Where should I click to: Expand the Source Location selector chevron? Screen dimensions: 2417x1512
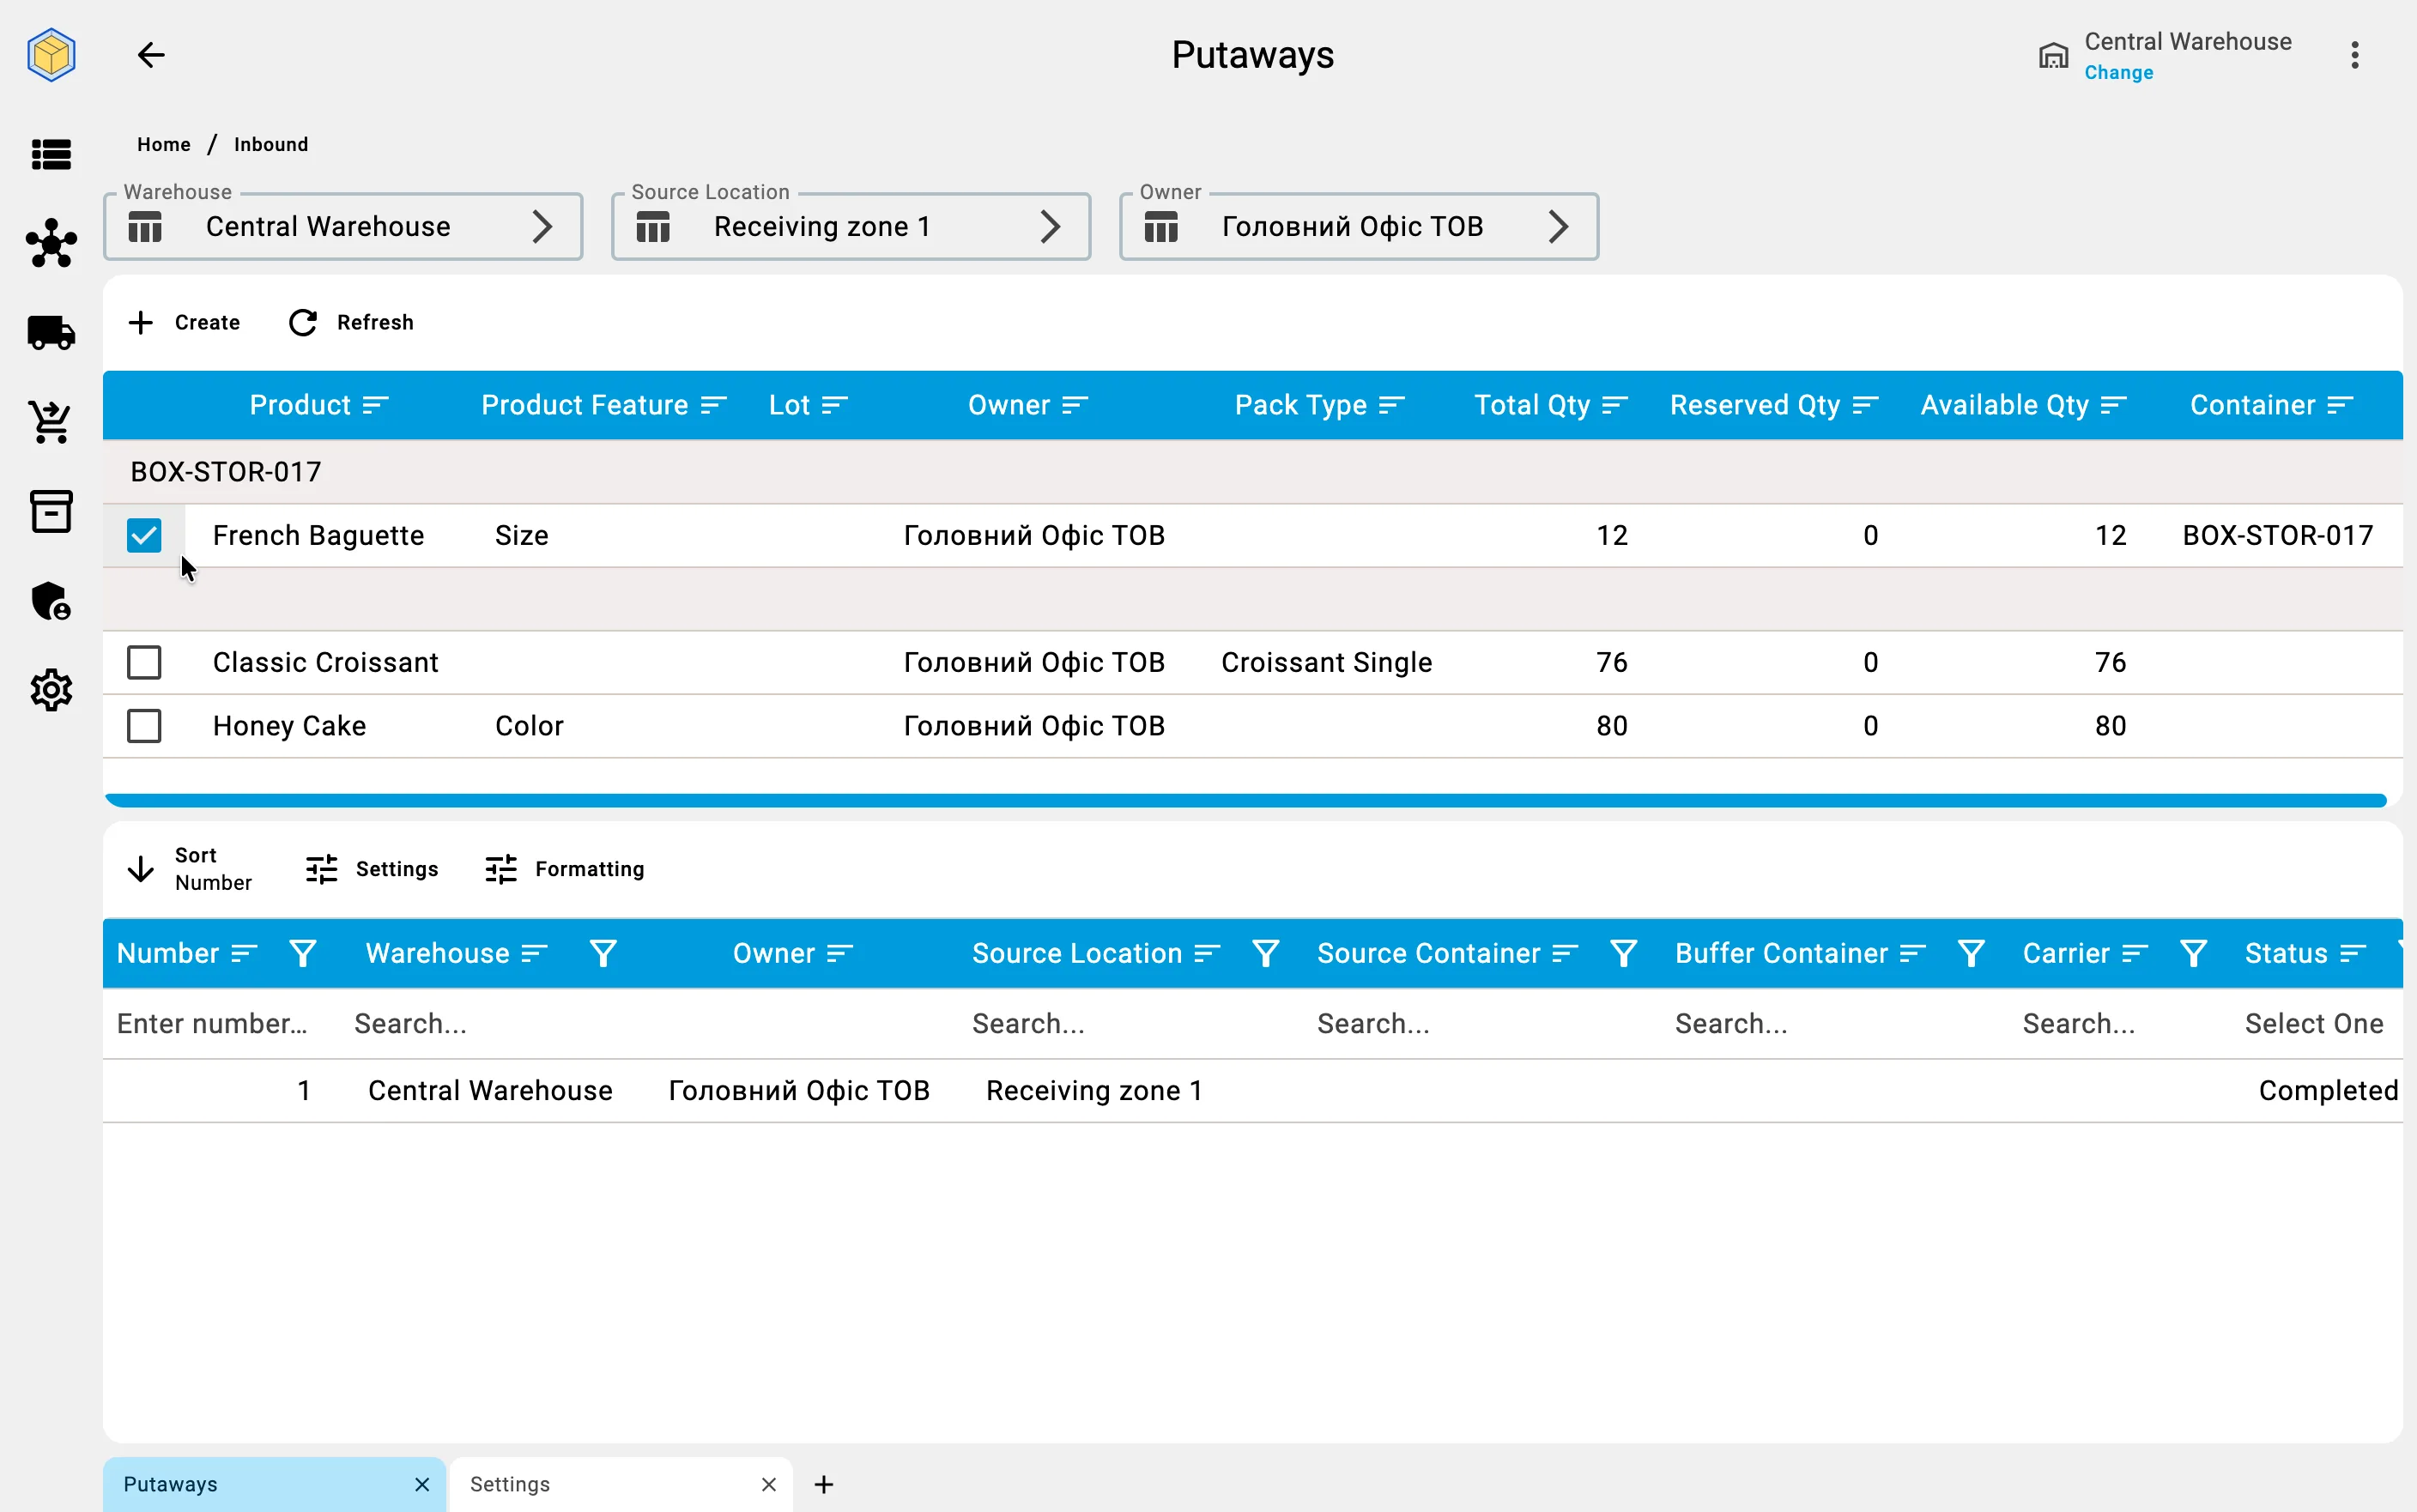coord(1050,226)
